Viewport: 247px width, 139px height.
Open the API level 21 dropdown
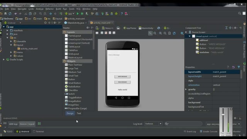point(167,28)
